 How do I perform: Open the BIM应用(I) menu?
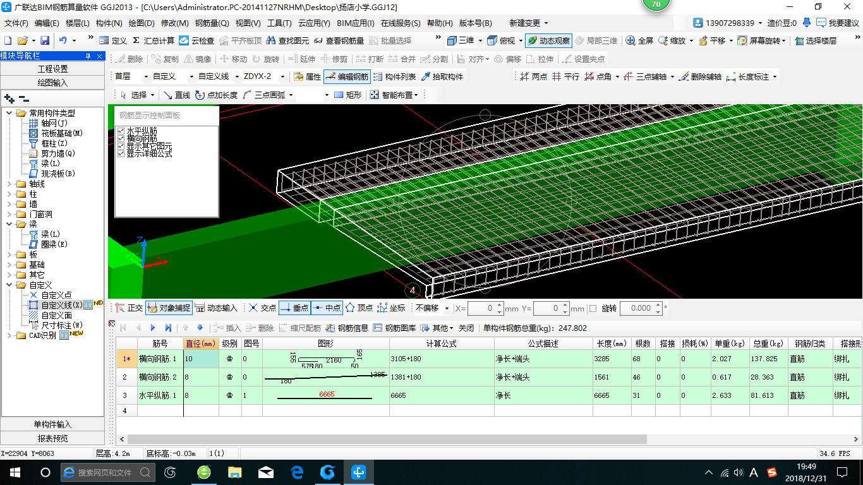point(356,23)
